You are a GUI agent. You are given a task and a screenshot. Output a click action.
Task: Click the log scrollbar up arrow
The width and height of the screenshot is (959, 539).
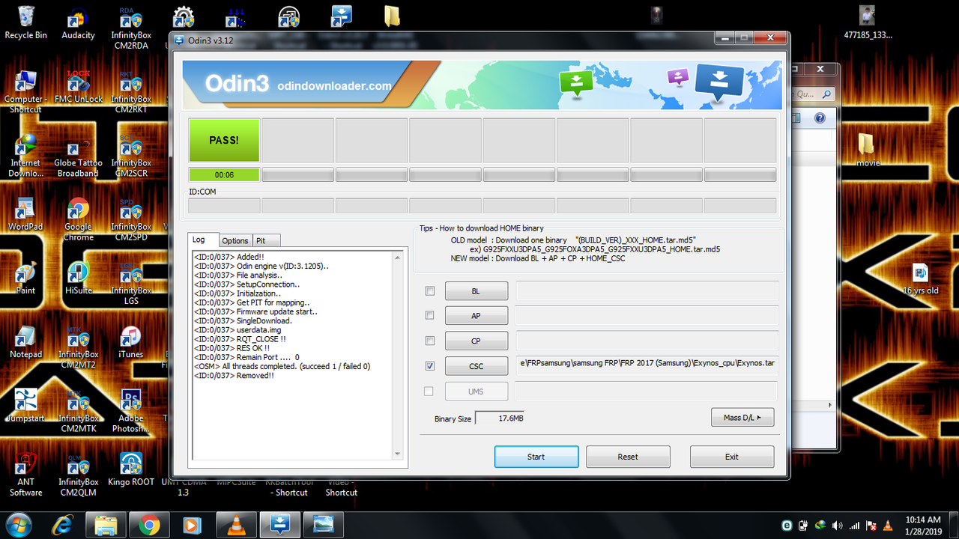(398, 257)
